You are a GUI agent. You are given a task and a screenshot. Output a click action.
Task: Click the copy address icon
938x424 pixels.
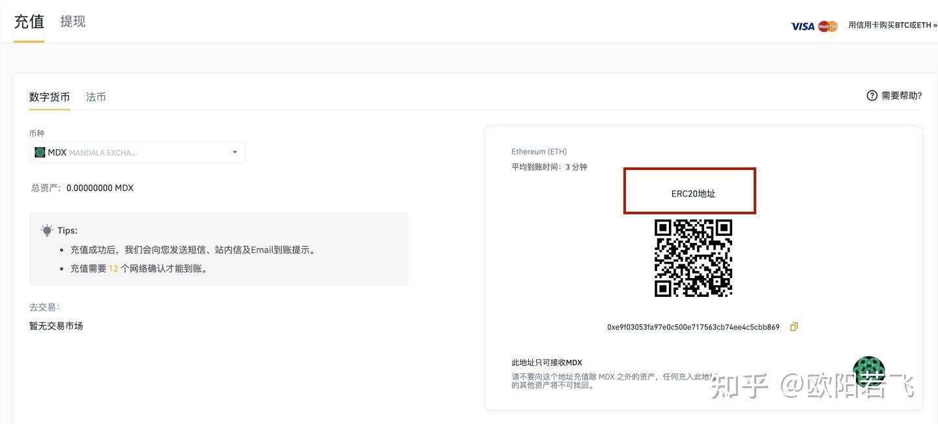pos(793,327)
